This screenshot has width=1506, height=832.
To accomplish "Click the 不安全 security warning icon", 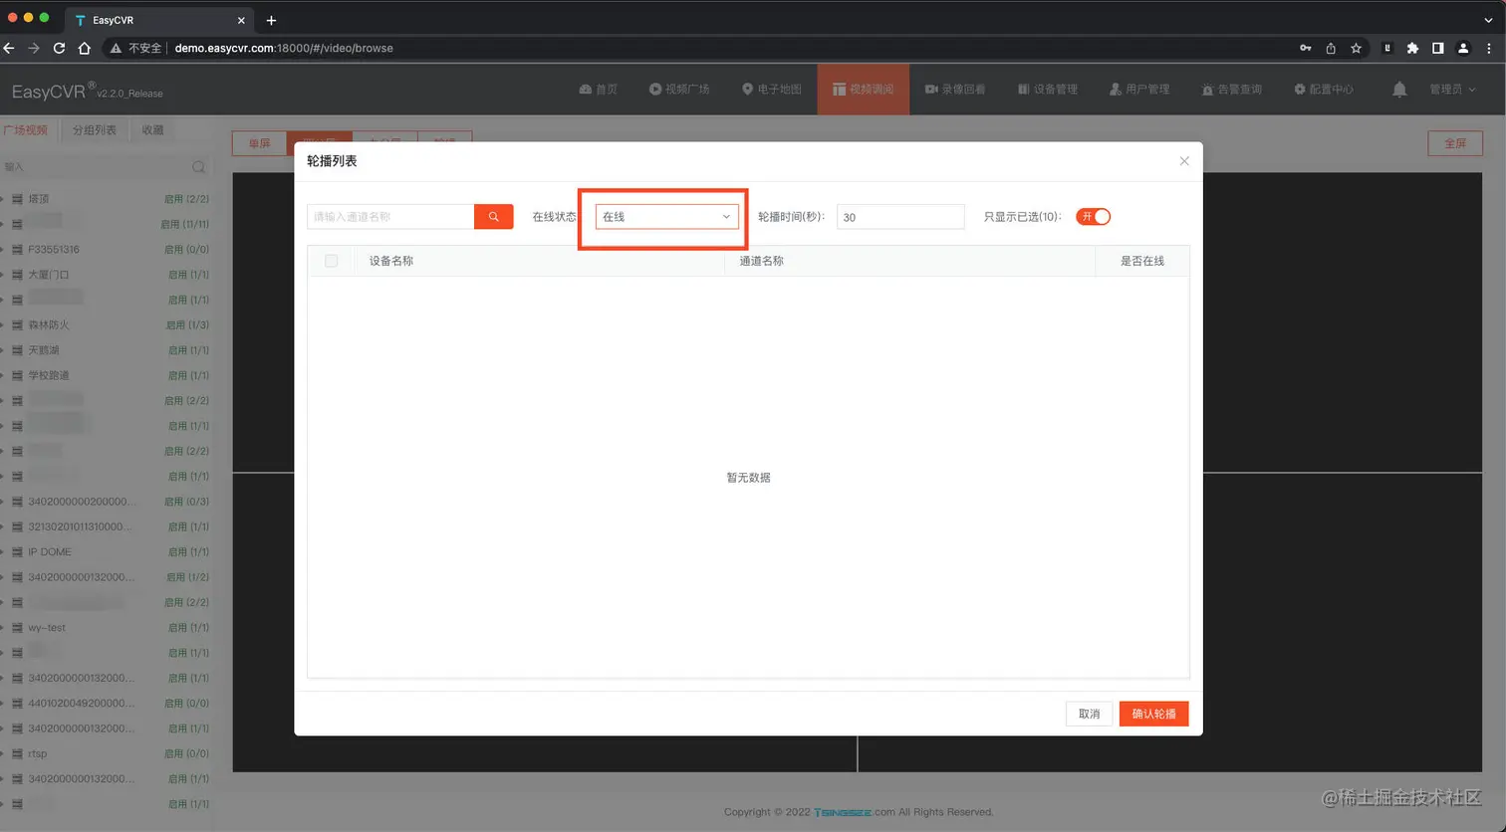I will tap(117, 48).
